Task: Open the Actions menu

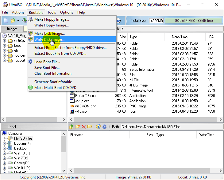Action: (x=18, y=12)
